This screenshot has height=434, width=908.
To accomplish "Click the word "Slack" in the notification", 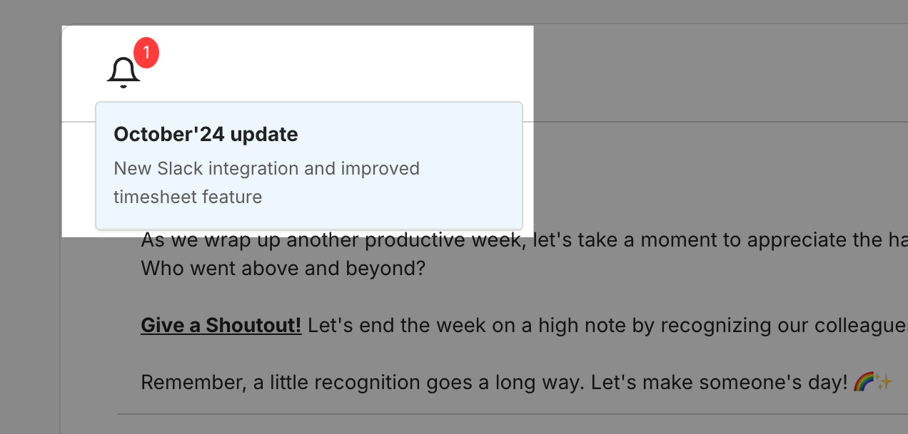I will [179, 169].
